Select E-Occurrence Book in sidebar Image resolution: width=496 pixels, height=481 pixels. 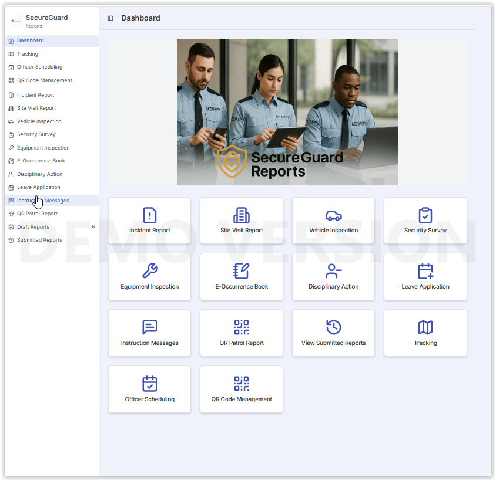(x=52, y=161)
